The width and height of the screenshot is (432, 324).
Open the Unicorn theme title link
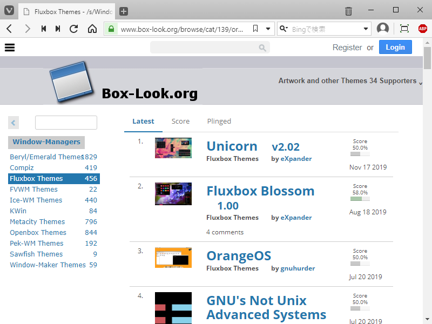coord(232,146)
